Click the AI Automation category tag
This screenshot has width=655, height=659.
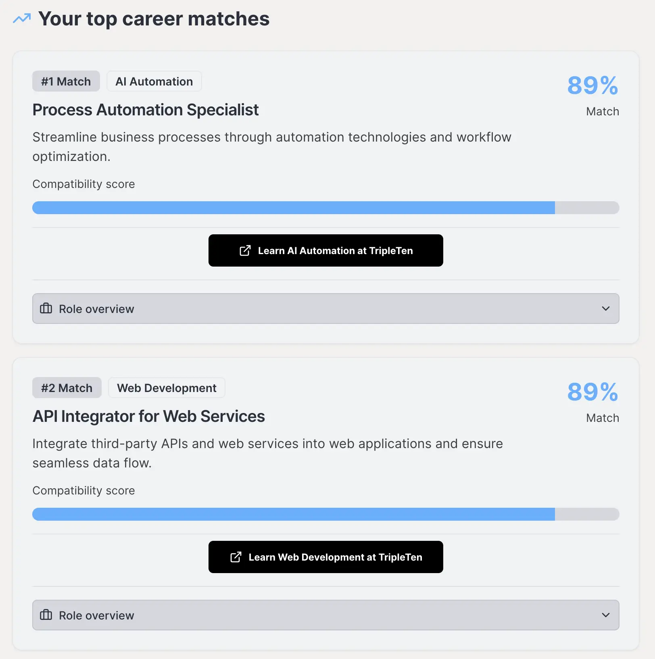coord(154,81)
